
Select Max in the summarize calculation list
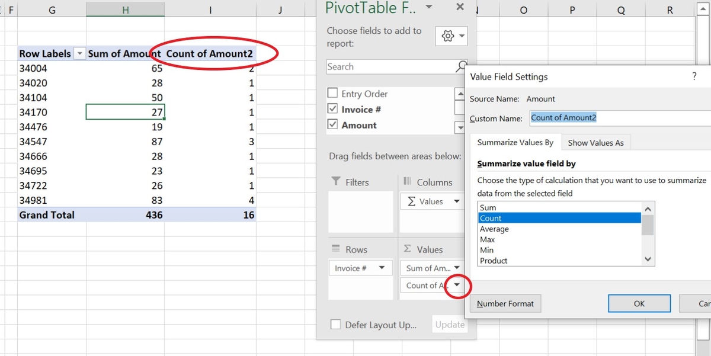pos(488,239)
